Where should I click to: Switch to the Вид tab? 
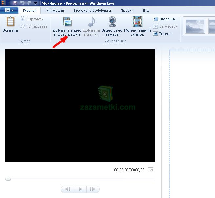(x=146, y=11)
